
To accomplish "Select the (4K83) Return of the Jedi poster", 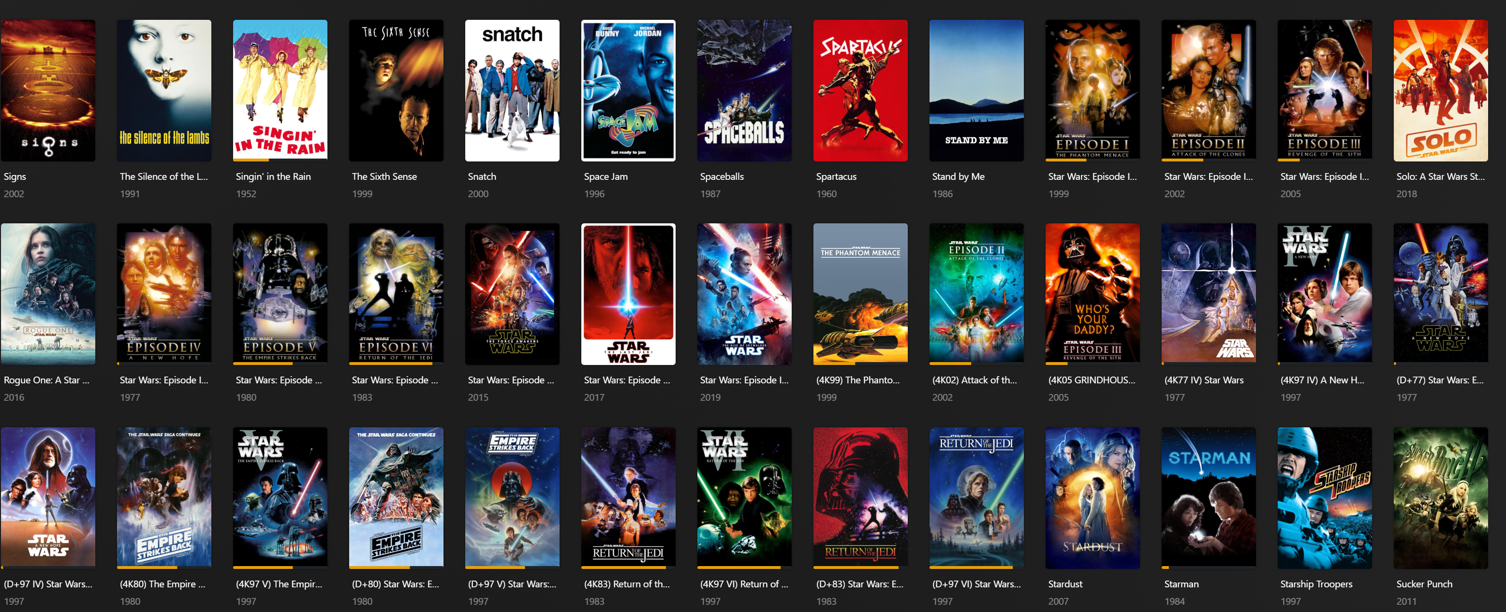I will coord(629,498).
